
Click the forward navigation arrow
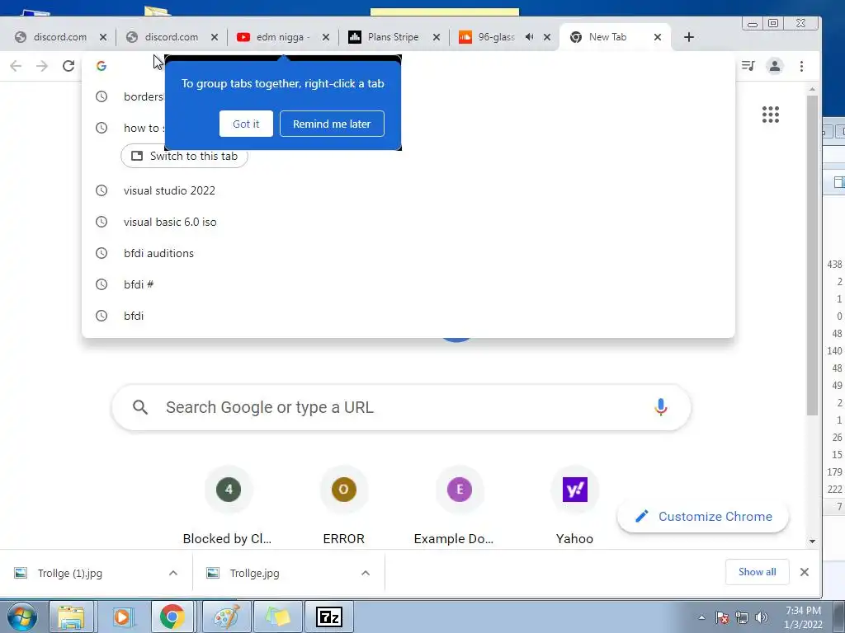coord(41,66)
